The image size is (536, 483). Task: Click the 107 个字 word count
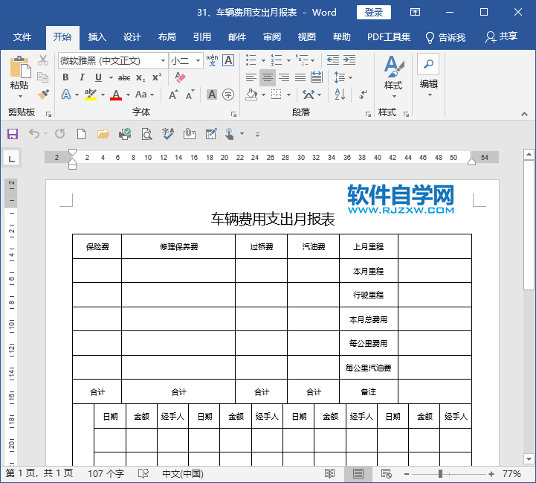tap(106, 474)
